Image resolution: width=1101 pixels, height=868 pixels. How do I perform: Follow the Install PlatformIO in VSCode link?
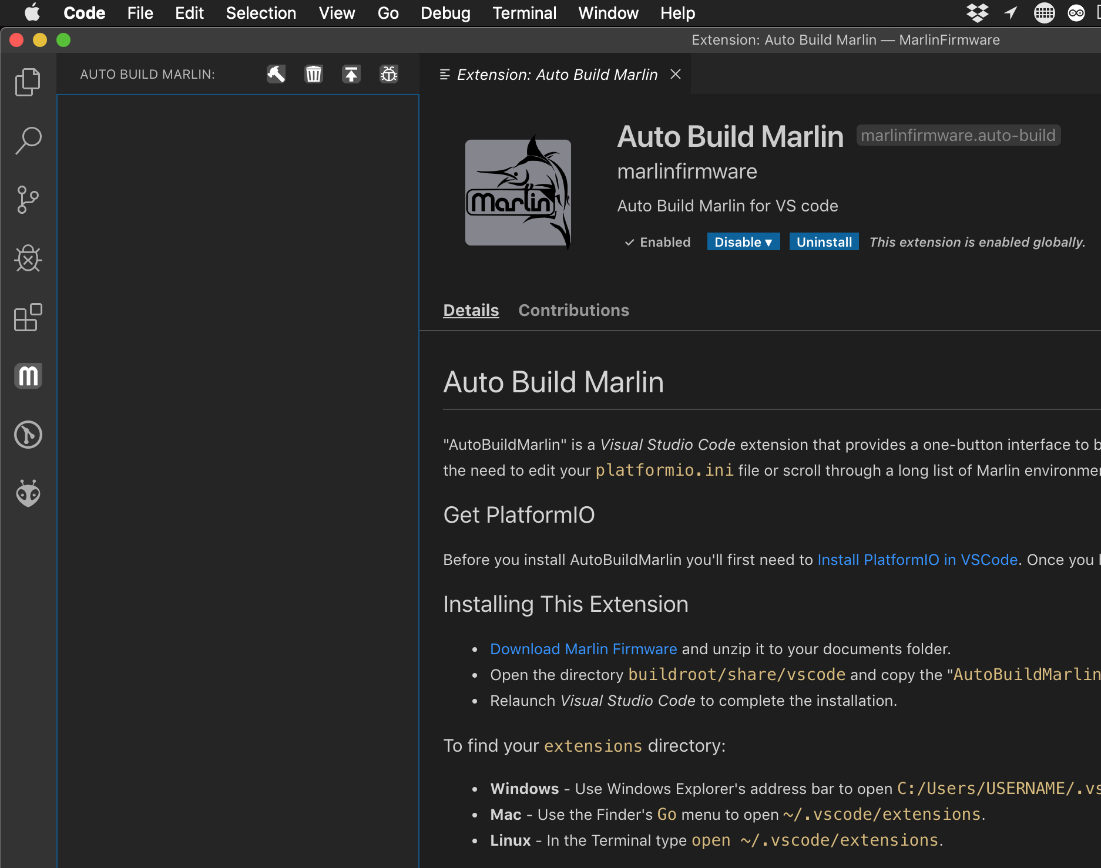pos(917,560)
